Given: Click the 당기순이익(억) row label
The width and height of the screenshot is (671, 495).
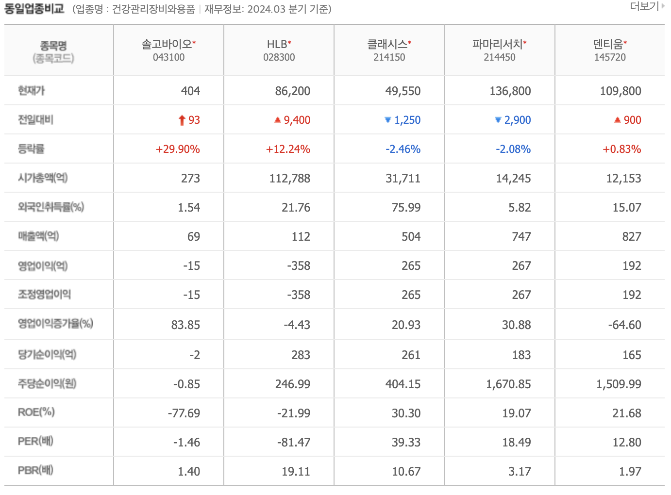Looking at the screenshot, I should (47, 355).
